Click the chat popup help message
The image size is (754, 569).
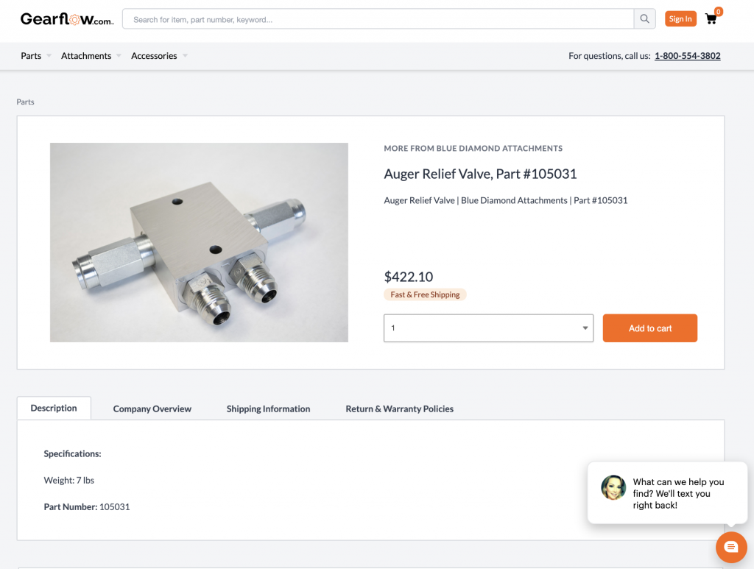[x=678, y=493]
